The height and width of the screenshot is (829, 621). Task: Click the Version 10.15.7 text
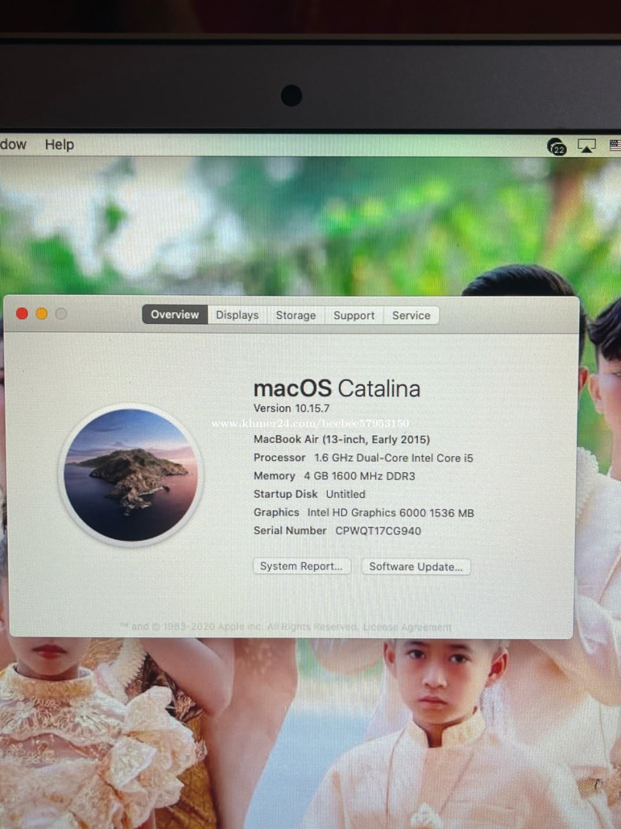click(x=292, y=409)
